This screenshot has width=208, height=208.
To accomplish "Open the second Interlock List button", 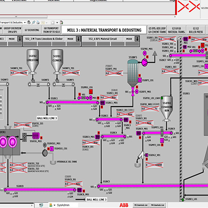I will pyautogui.click(x=158, y=205).
